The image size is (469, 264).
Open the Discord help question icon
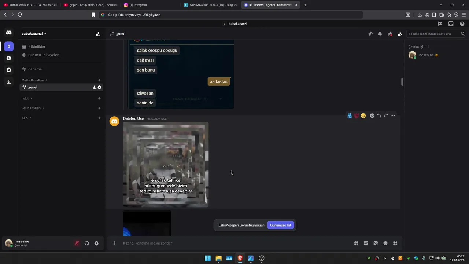462,24
